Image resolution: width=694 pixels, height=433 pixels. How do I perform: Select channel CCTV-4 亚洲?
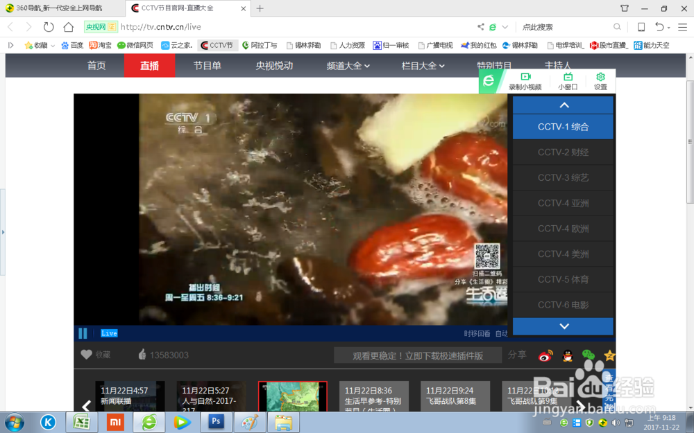pos(563,203)
